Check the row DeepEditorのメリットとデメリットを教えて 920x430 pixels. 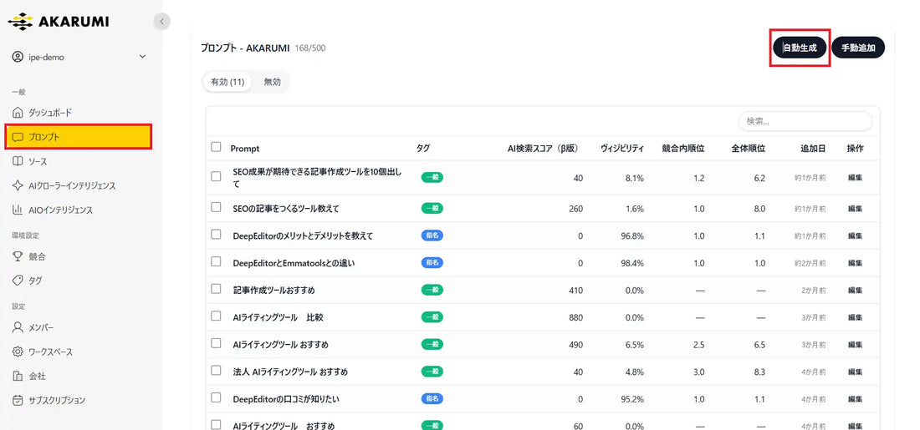[x=216, y=235]
